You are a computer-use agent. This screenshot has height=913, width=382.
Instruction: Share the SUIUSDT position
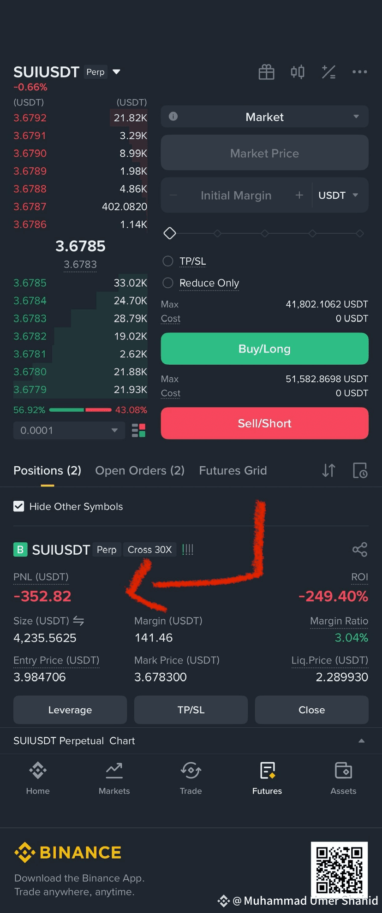pos(359,549)
